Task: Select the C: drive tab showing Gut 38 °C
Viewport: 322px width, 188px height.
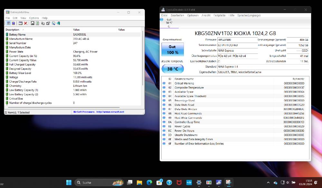Action: (x=169, y=23)
